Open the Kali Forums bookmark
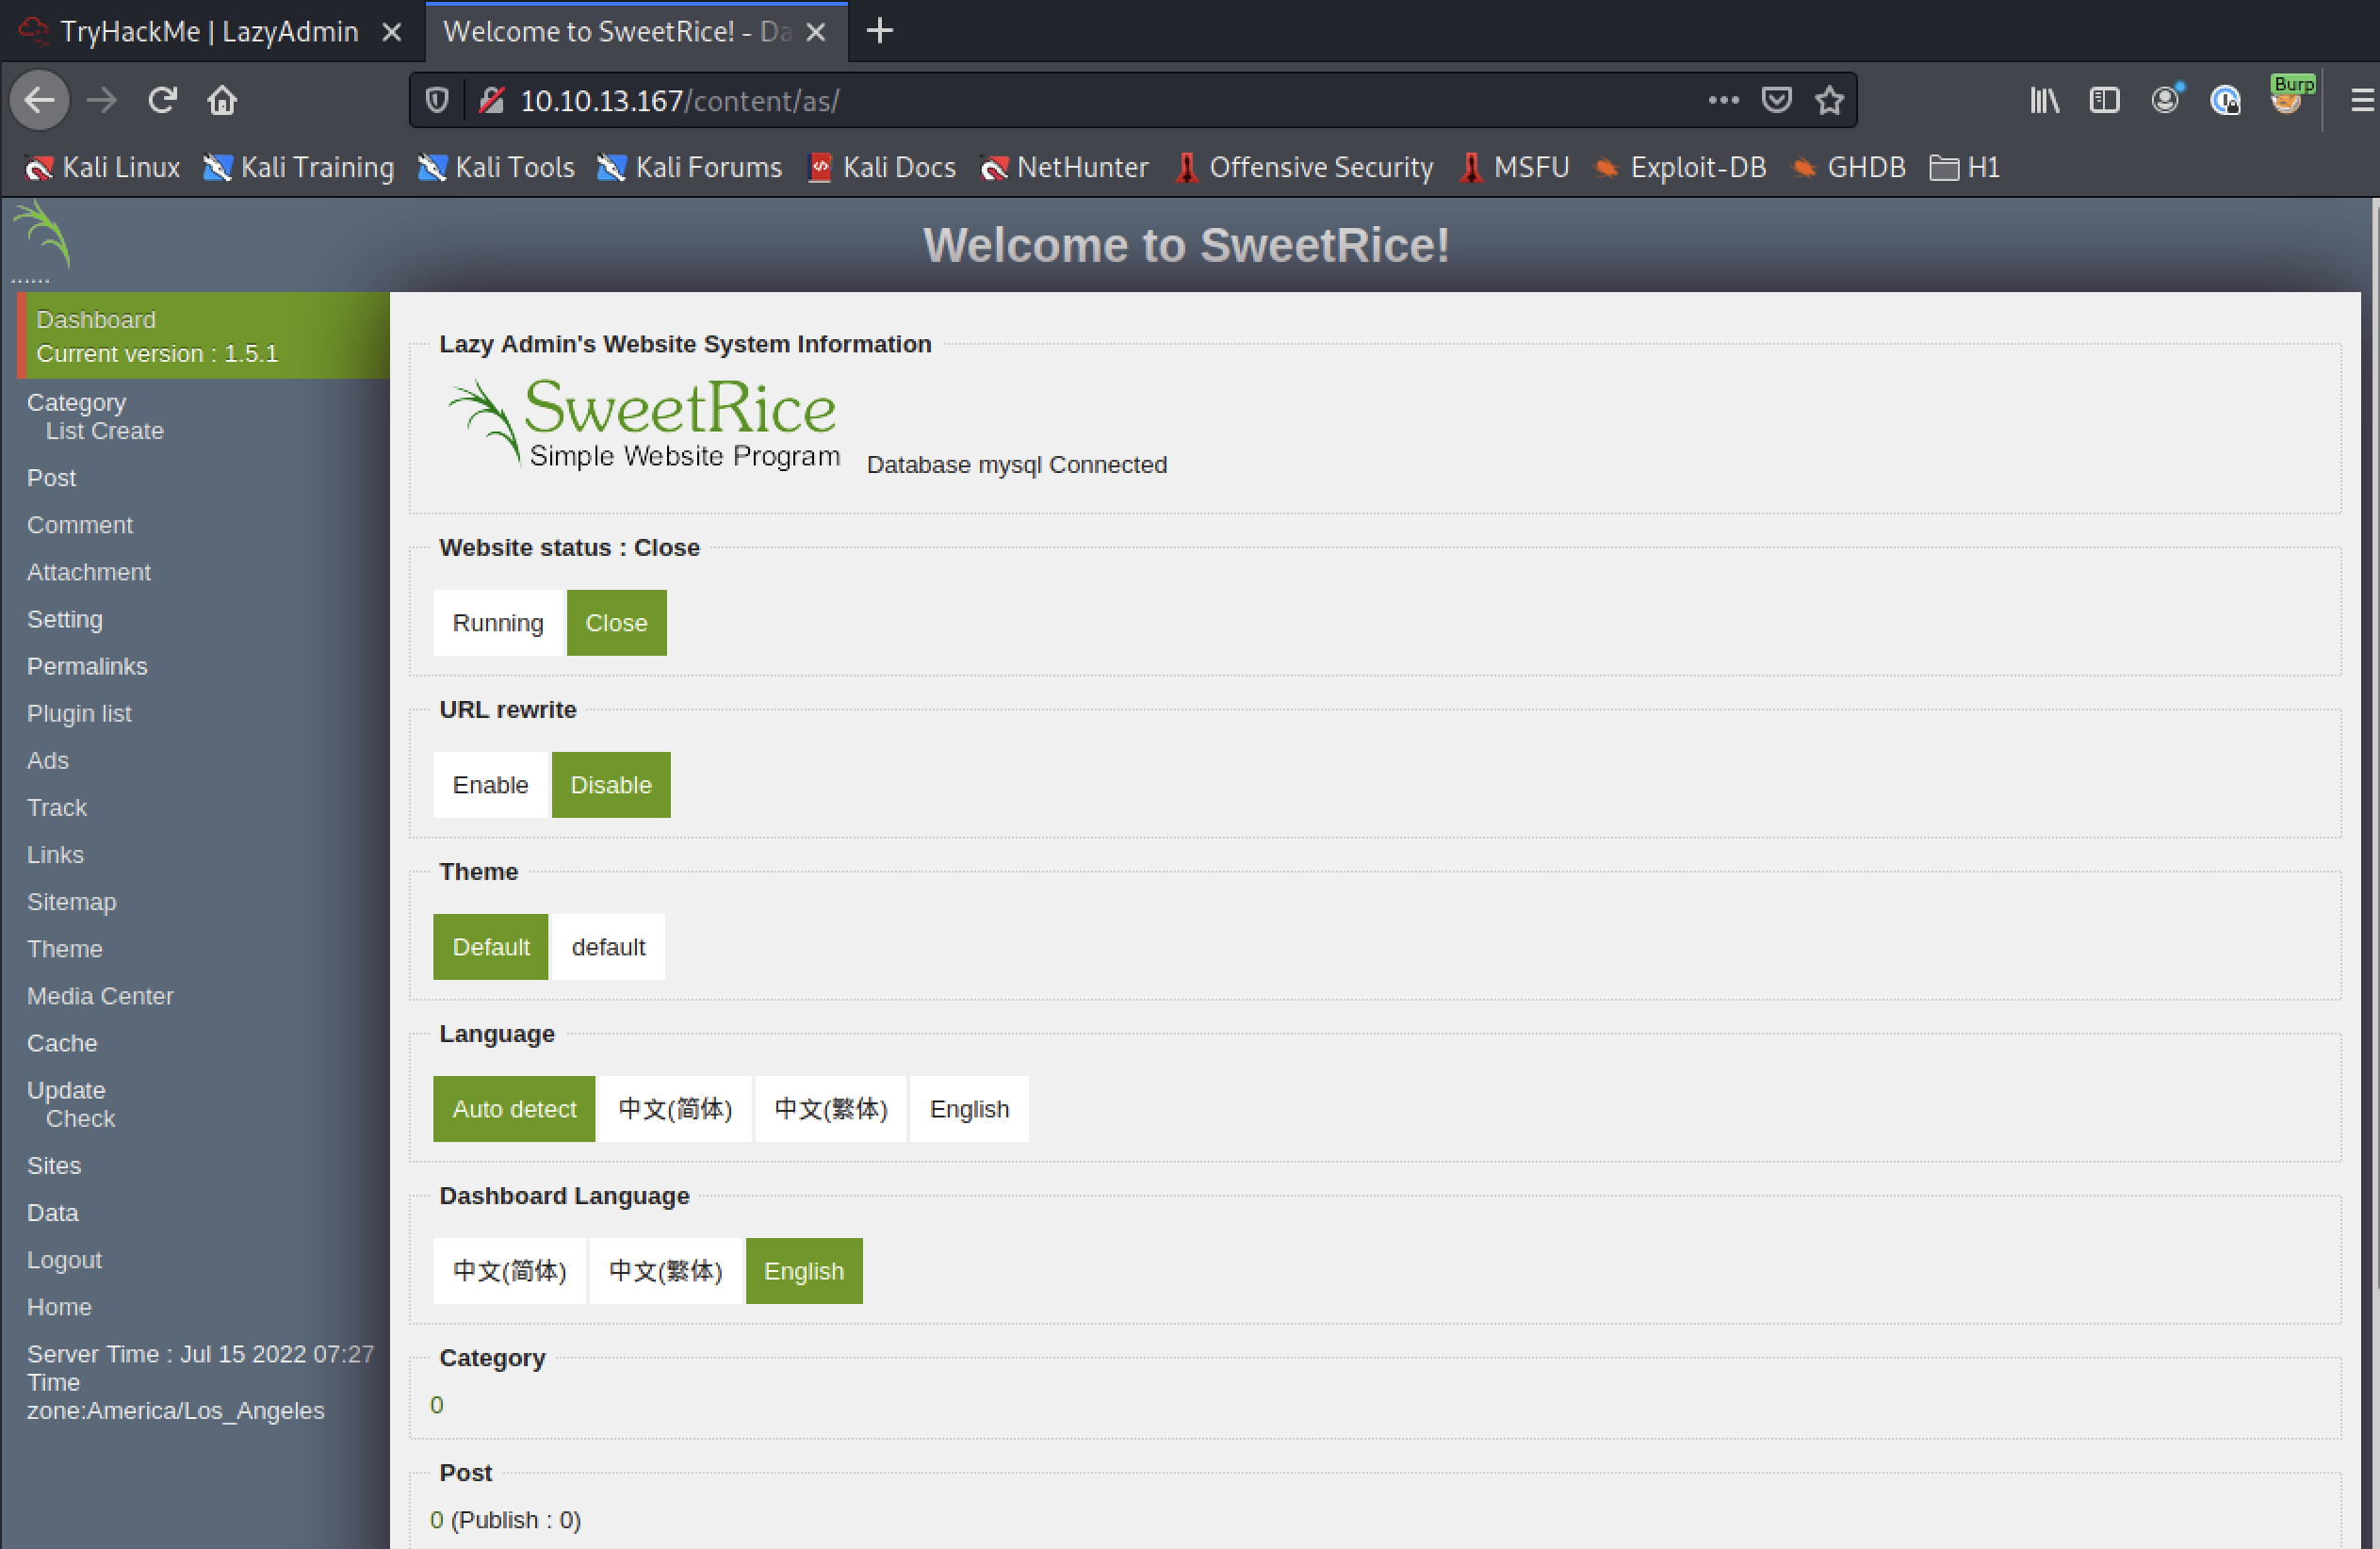The height and width of the screenshot is (1549, 2380). click(x=689, y=167)
